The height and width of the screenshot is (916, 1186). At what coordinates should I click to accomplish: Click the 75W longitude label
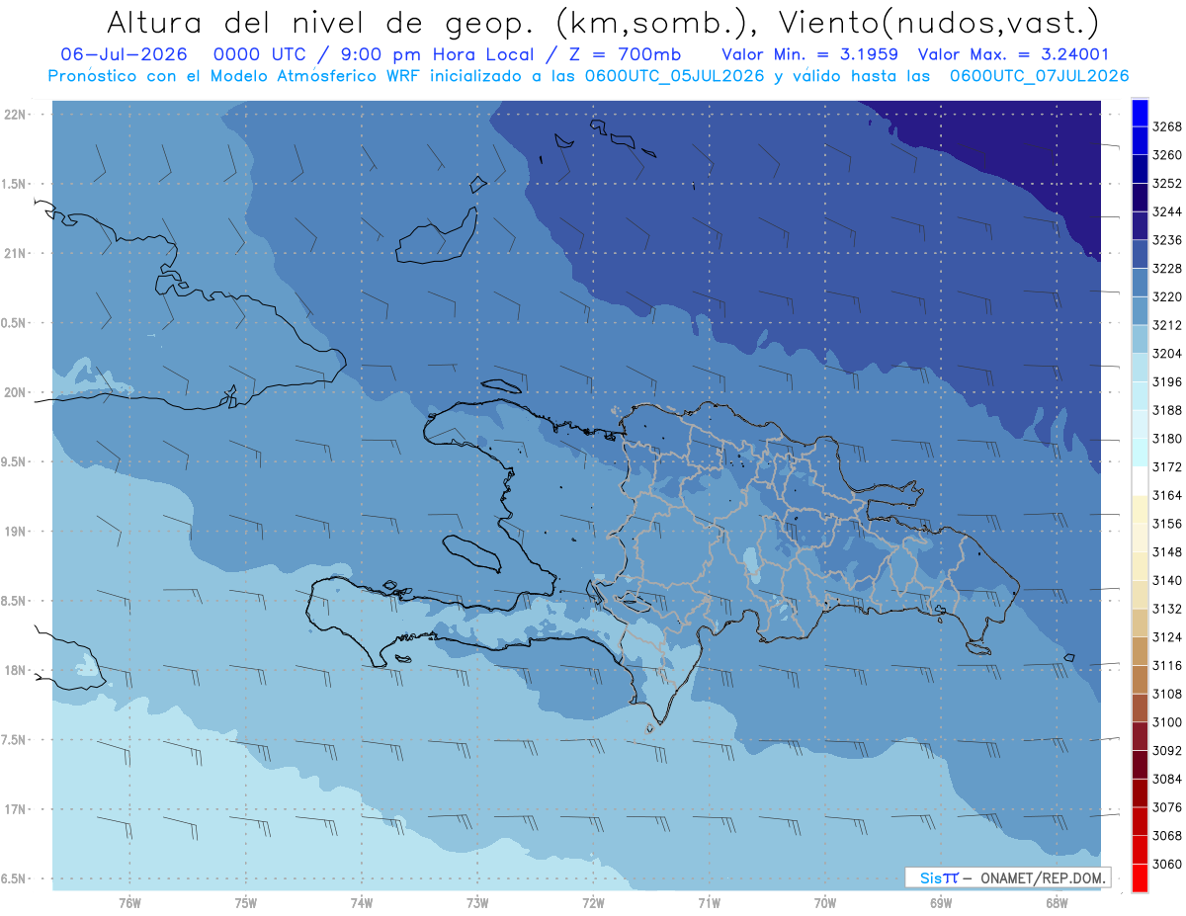[246, 903]
